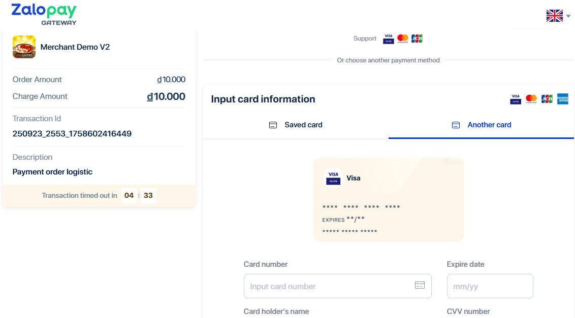575x318 pixels.
Task: Click the Mastercard icon in Support row
Action: coord(403,39)
